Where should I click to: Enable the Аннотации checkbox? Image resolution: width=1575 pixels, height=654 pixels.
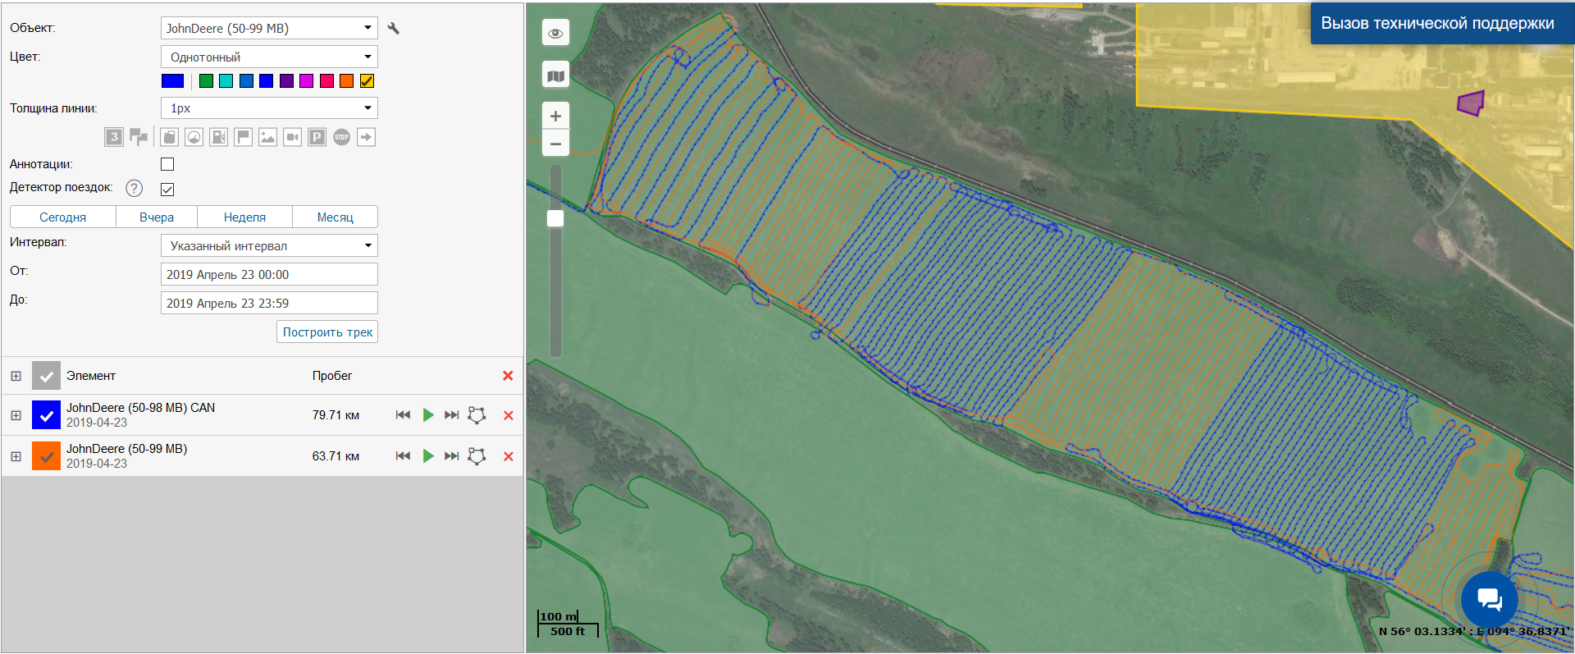pyautogui.click(x=167, y=164)
